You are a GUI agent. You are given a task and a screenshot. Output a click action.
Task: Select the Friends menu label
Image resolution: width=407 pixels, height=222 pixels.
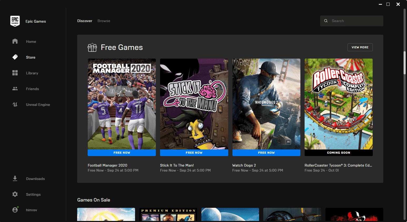tap(32, 89)
